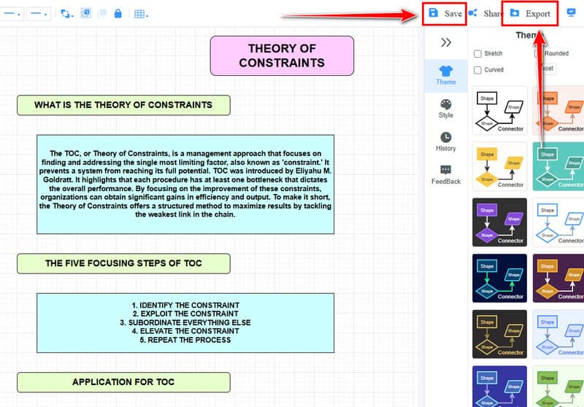
Task: Open the FeedBack panel
Action: coord(446,174)
